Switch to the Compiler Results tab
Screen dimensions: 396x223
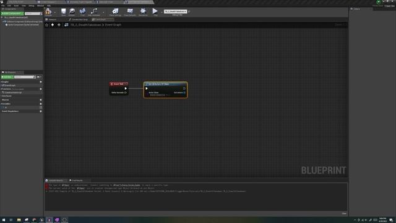tap(55, 180)
